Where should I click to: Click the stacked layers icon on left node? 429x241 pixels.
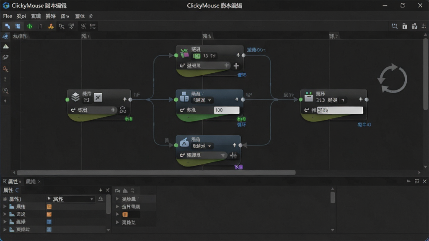(75, 97)
